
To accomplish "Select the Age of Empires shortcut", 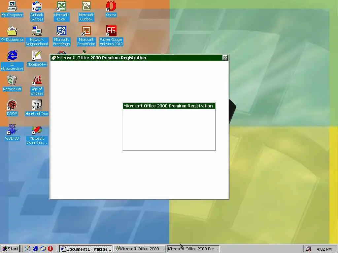I will [x=37, y=85].
